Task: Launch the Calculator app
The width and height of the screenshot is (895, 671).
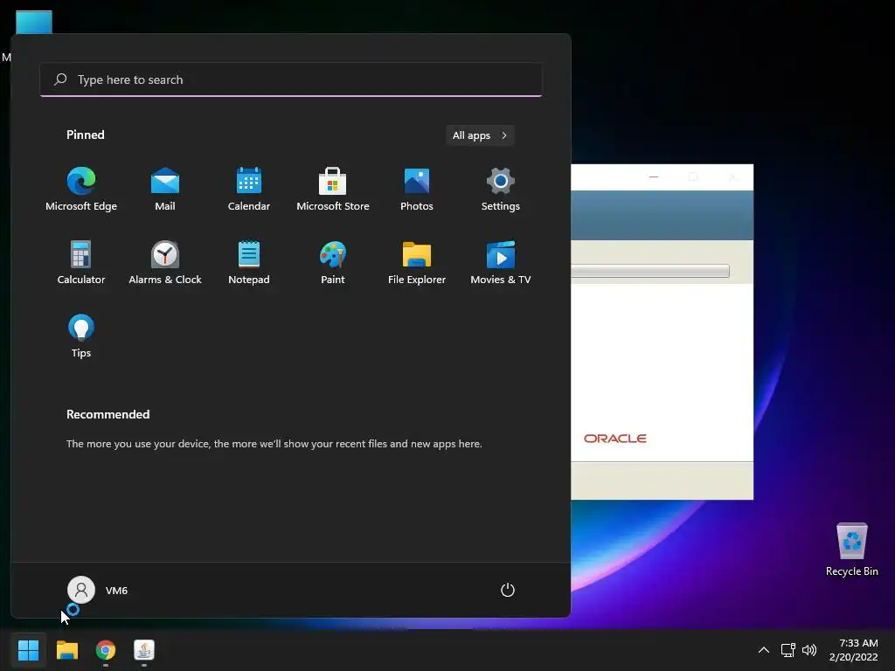Action: (81, 263)
